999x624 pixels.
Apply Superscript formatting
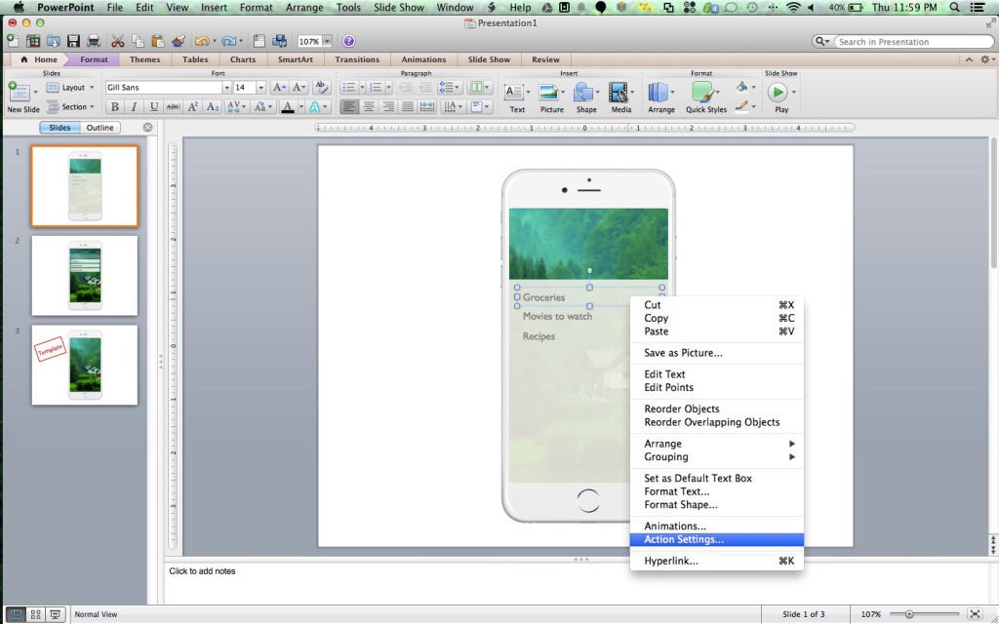point(192,107)
